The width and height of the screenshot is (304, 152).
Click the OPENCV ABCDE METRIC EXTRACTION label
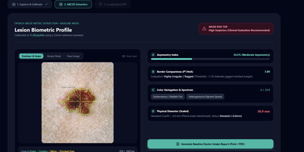(47, 23)
